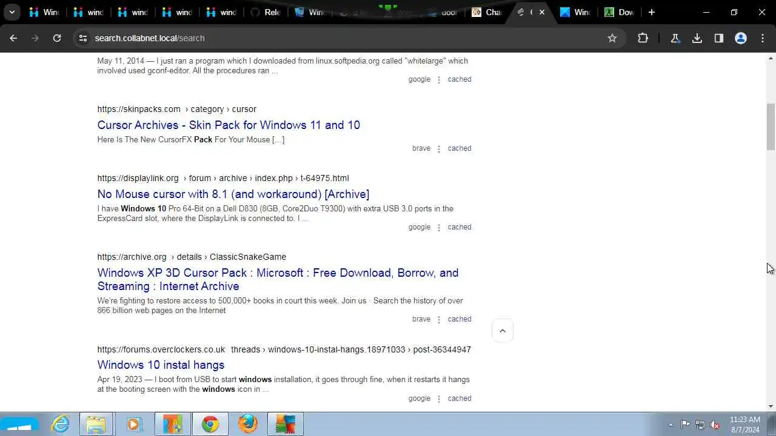Open cached copy of overclockers result
Viewport: 776px width, 436px height.
pos(460,398)
